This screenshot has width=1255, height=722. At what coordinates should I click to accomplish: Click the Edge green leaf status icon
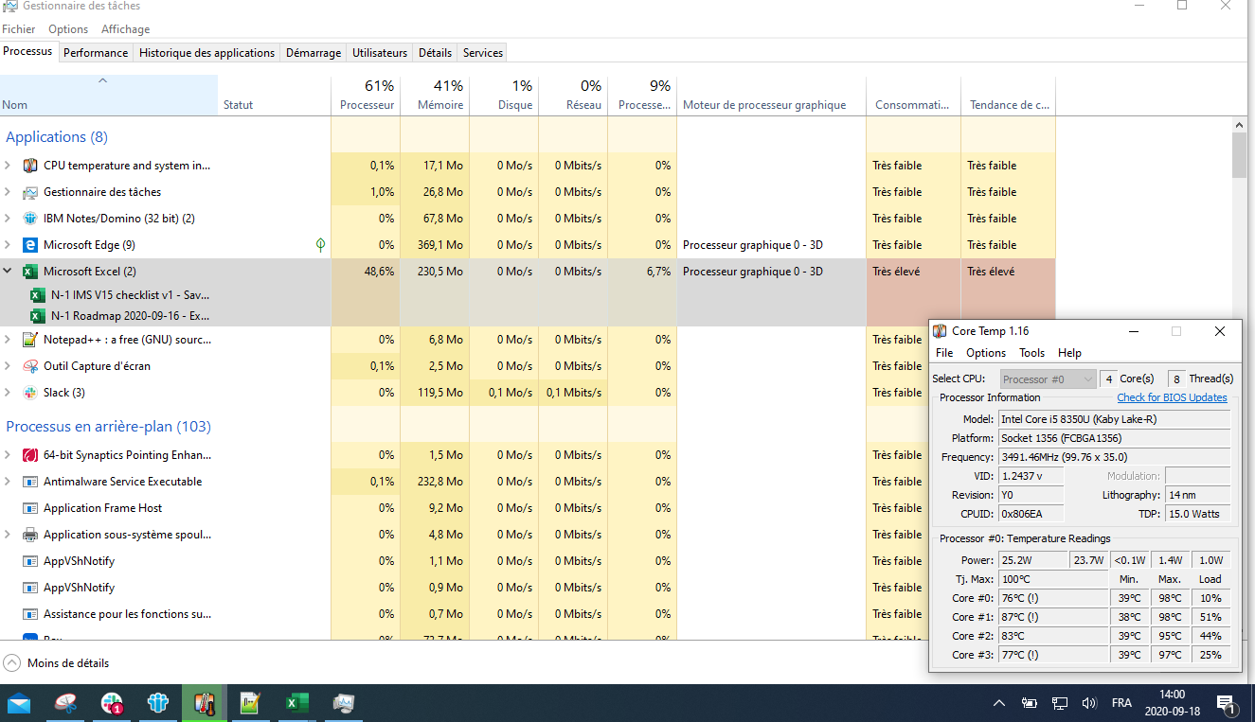pyautogui.click(x=320, y=245)
